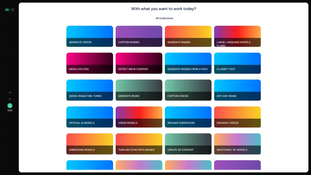This screenshot has height=175, width=311.
Task: Select the Generate Music card
Action: click(139, 90)
